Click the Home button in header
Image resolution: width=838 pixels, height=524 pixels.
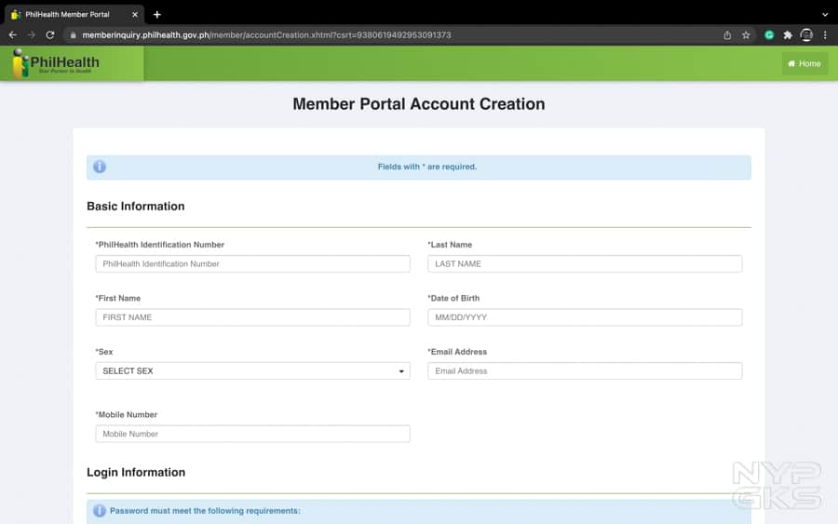(x=804, y=63)
